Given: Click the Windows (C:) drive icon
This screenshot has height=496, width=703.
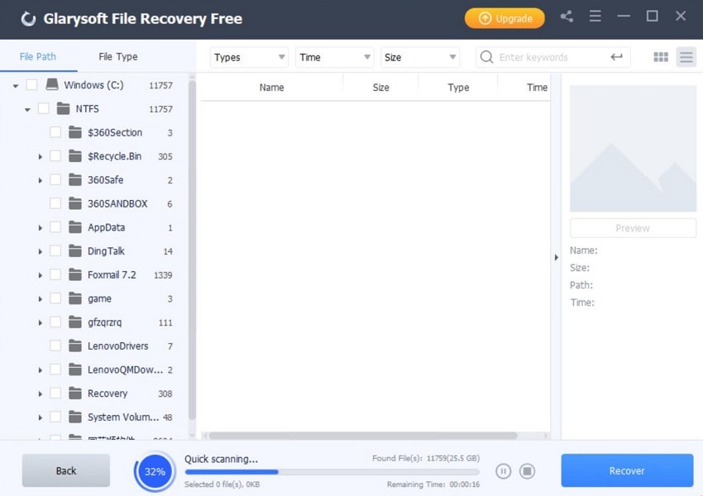Looking at the screenshot, I should [x=52, y=84].
